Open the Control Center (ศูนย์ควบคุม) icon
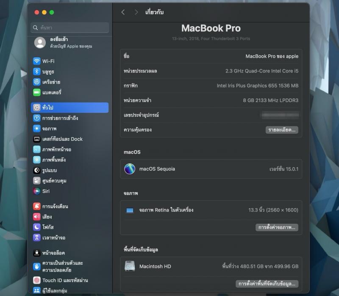This screenshot has height=296, width=339. coord(37,181)
